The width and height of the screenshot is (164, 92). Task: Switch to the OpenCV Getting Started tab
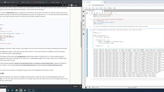55,2
